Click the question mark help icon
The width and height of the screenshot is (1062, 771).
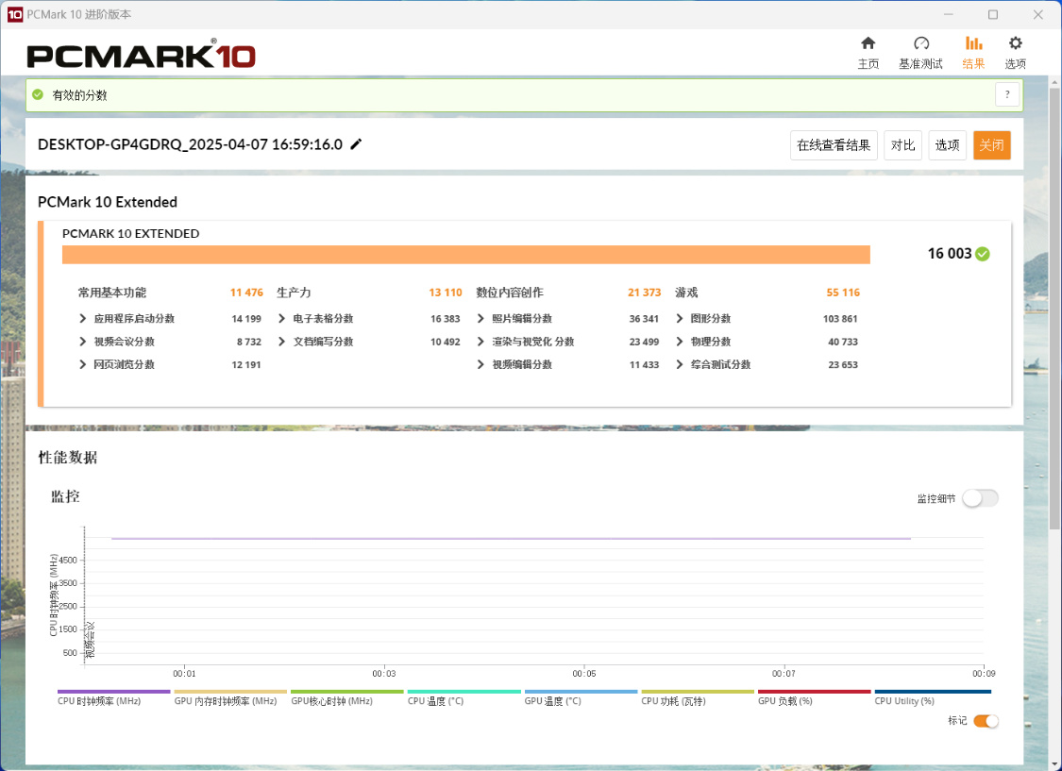tap(1007, 94)
